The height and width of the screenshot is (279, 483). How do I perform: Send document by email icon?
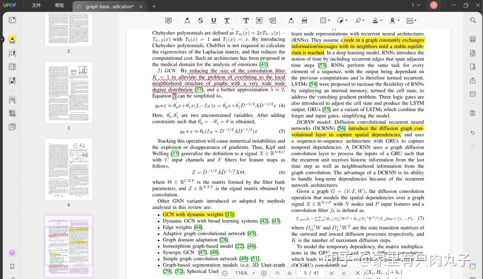(x=473, y=94)
